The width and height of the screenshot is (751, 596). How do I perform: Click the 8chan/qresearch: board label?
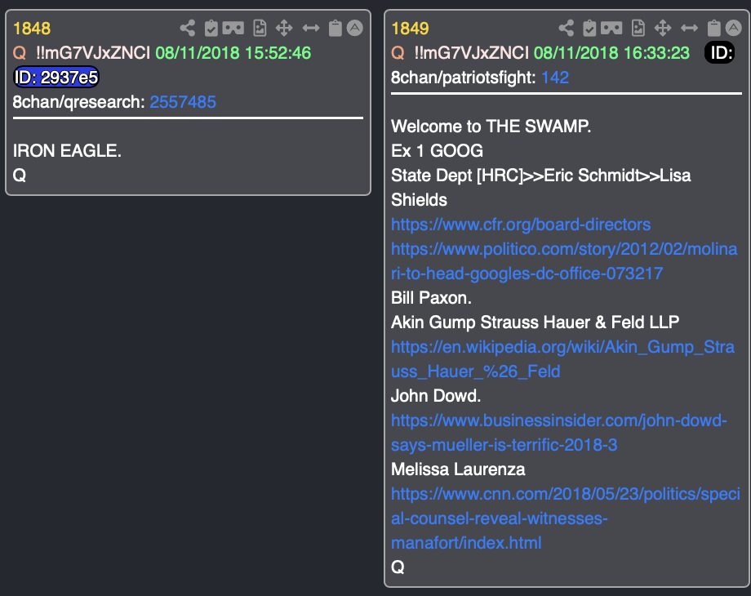[79, 102]
